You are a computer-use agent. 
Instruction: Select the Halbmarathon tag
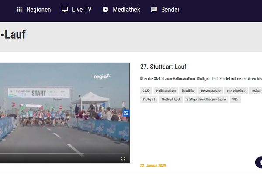[x=166, y=90]
